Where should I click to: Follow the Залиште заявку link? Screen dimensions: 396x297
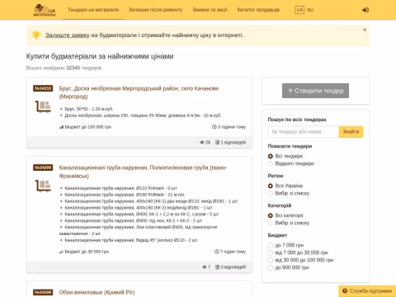click(x=68, y=35)
